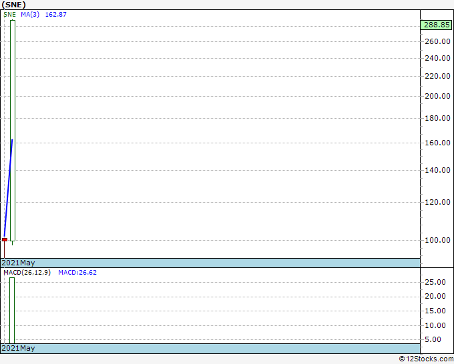Click the 260.00 price axis label
This screenshot has width=454, height=364.
coord(437,41)
